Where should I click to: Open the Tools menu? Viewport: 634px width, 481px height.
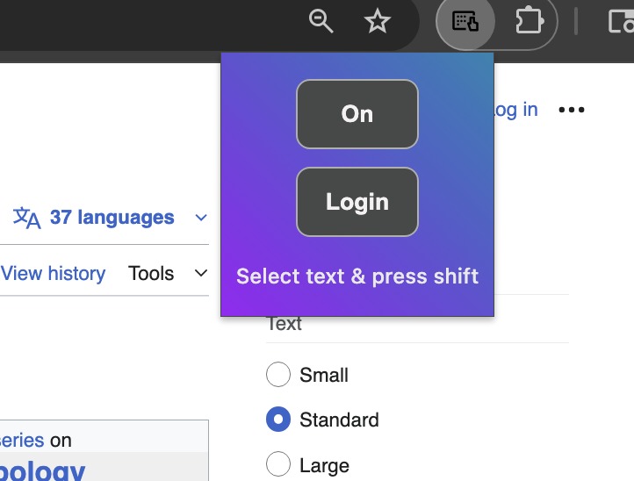coord(151,273)
